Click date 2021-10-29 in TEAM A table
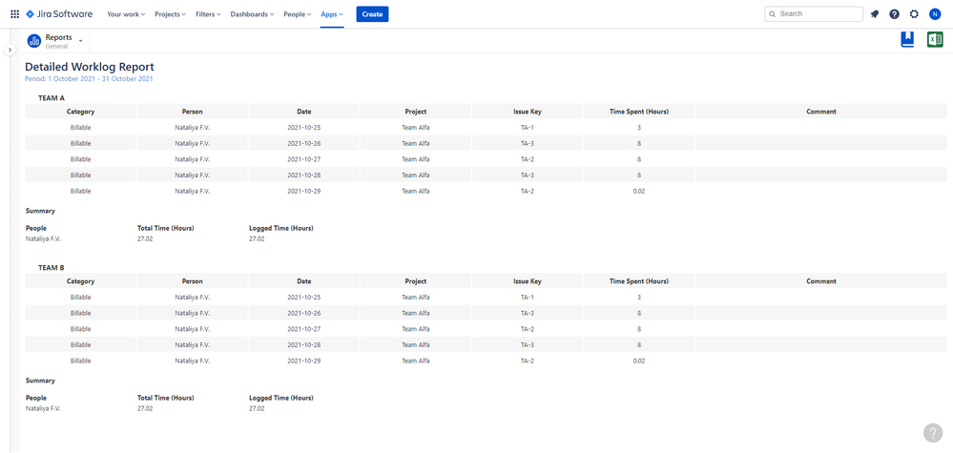Viewport: 953px width, 453px height. click(x=304, y=191)
